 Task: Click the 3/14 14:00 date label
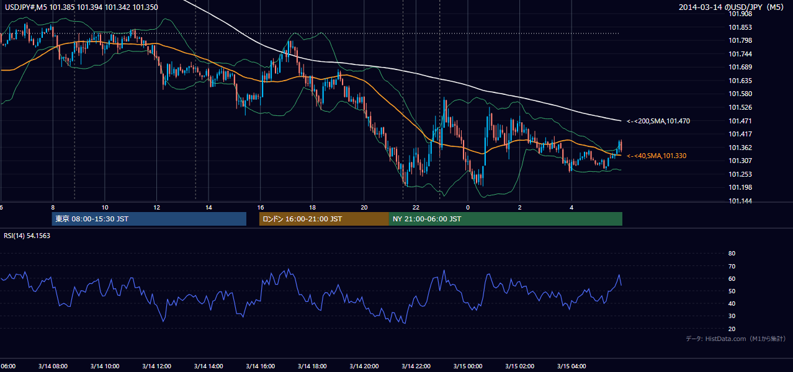tap(208, 366)
